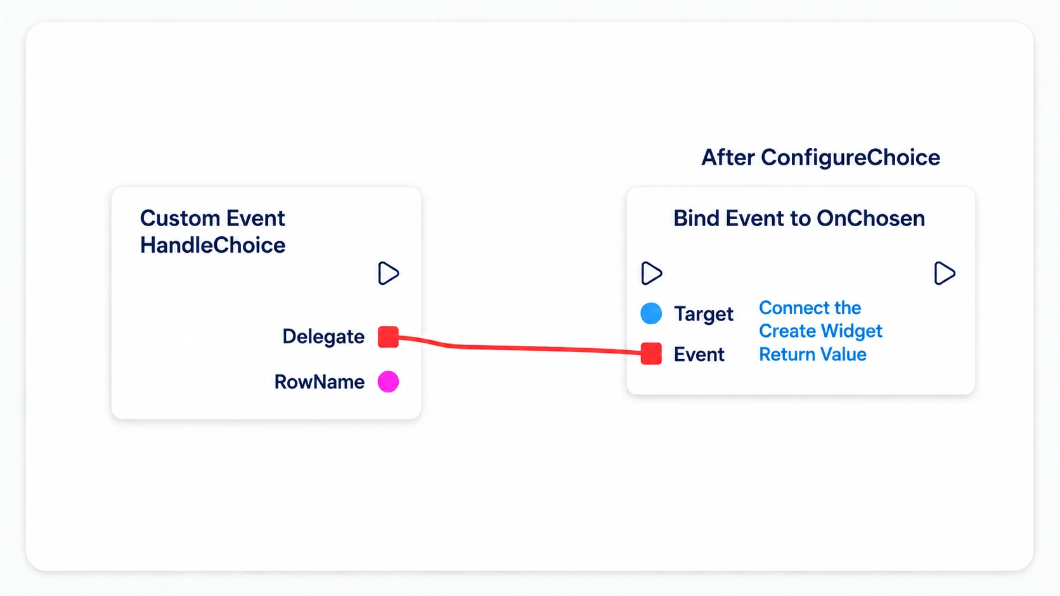Screen dimensions: 1060x596
Task: Click the 'Custom Event' heading line
Action: click(212, 219)
